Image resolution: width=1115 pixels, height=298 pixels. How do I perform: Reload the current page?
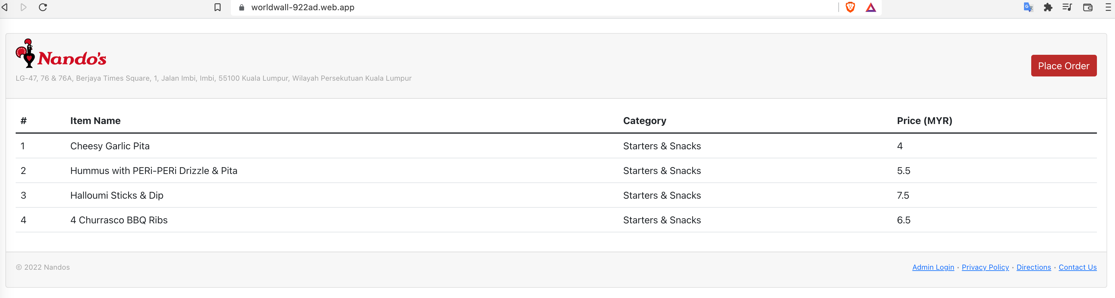click(43, 7)
